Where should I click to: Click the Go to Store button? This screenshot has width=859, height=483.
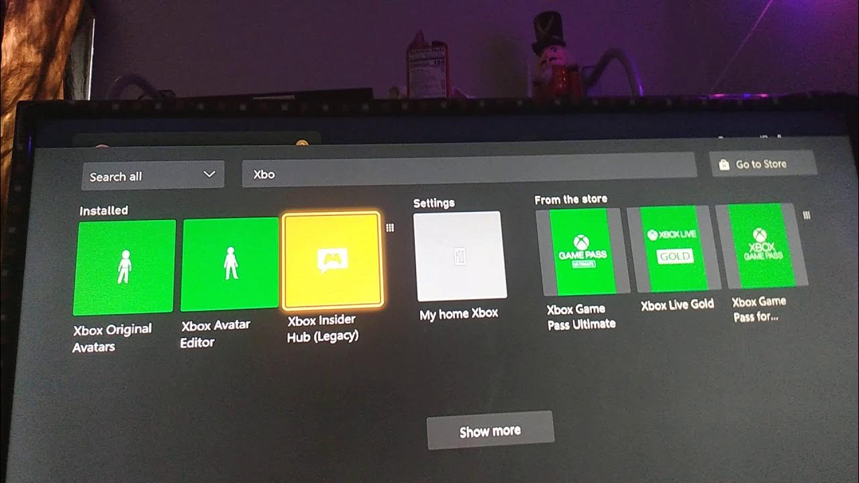tap(763, 164)
